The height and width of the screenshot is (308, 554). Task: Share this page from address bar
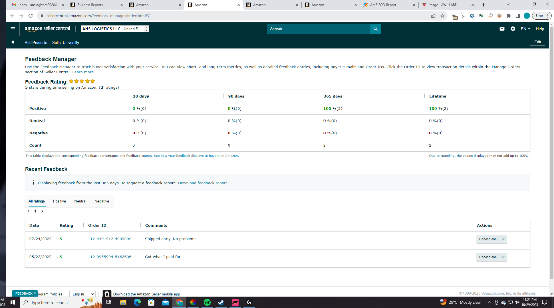point(433,16)
